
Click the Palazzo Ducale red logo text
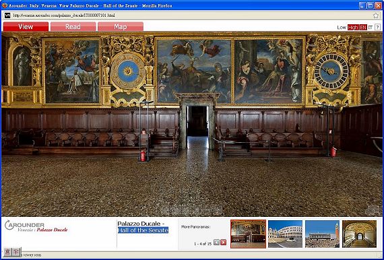pos(52,230)
